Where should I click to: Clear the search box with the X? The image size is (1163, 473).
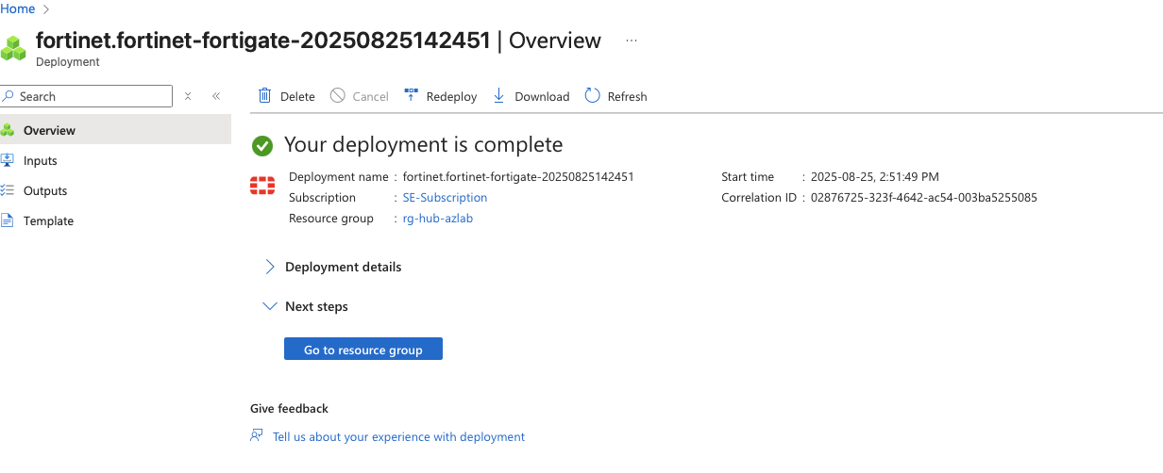click(188, 96)
